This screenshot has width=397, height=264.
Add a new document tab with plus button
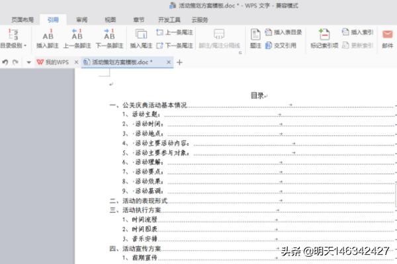coord(179,62)
